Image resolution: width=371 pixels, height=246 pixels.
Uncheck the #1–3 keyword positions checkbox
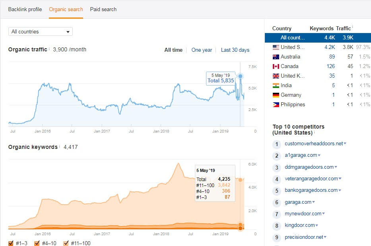[11, 243]
